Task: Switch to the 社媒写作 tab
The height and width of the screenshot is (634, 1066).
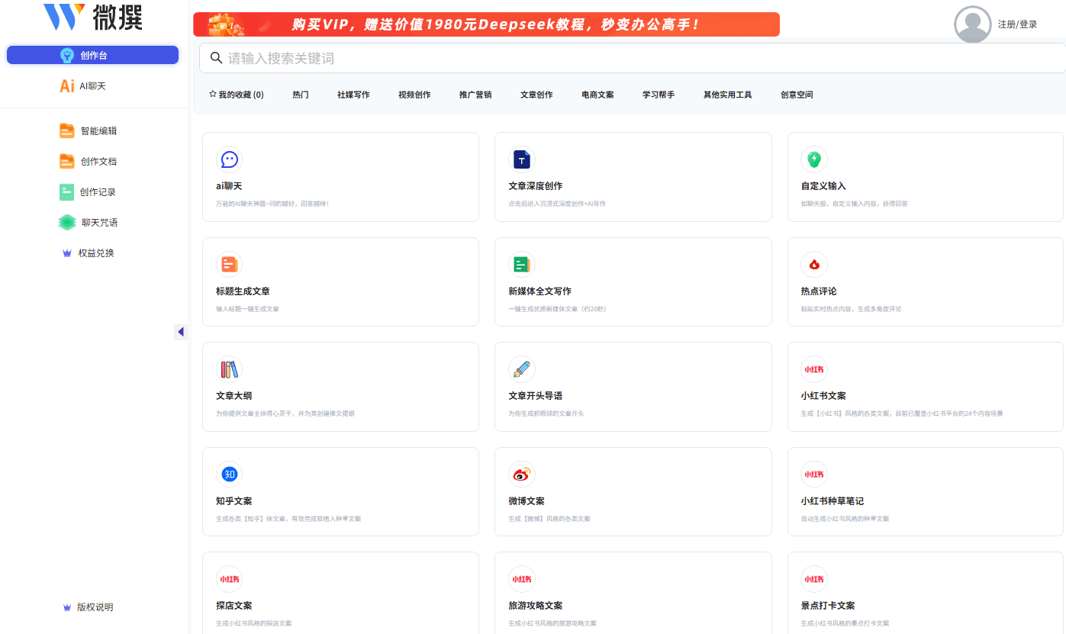Action: pyautogui.click(x=353, y=95)
